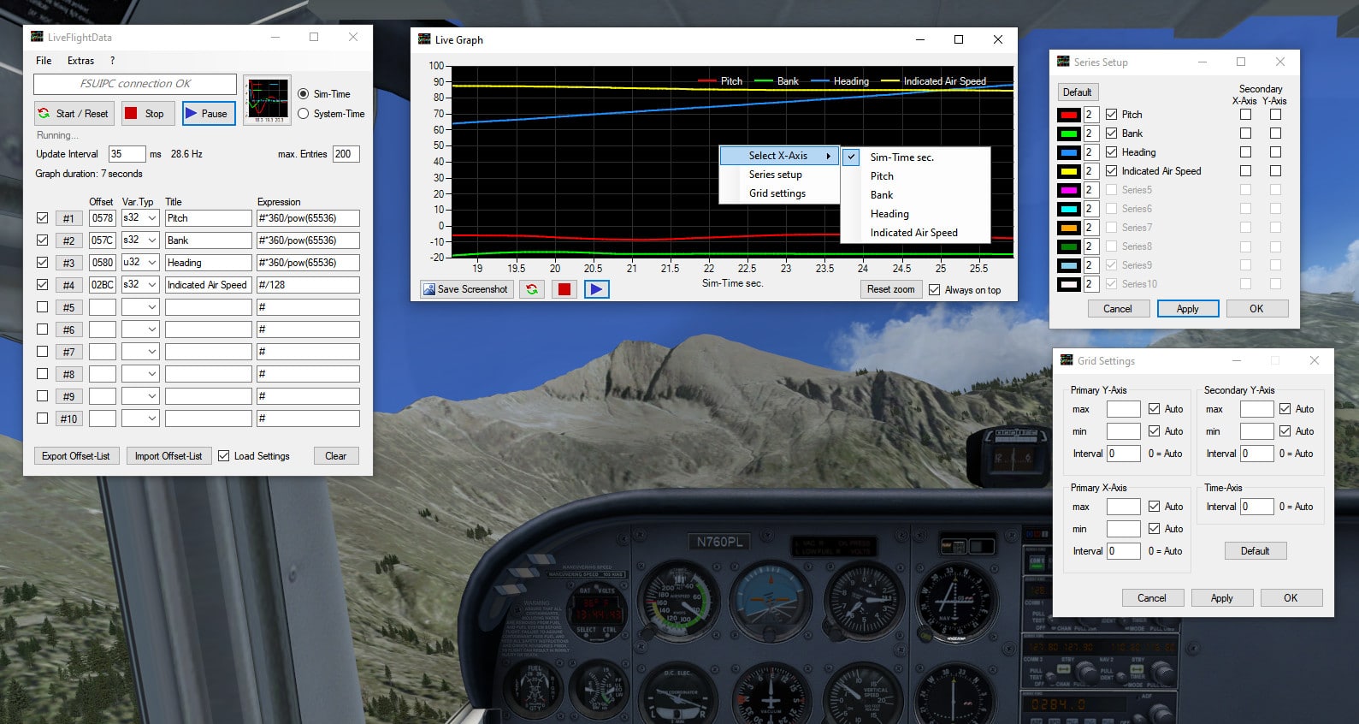Pause the recording in LiveFlightData
Viewport: 1359px width, 724px height.
point(206,113)
